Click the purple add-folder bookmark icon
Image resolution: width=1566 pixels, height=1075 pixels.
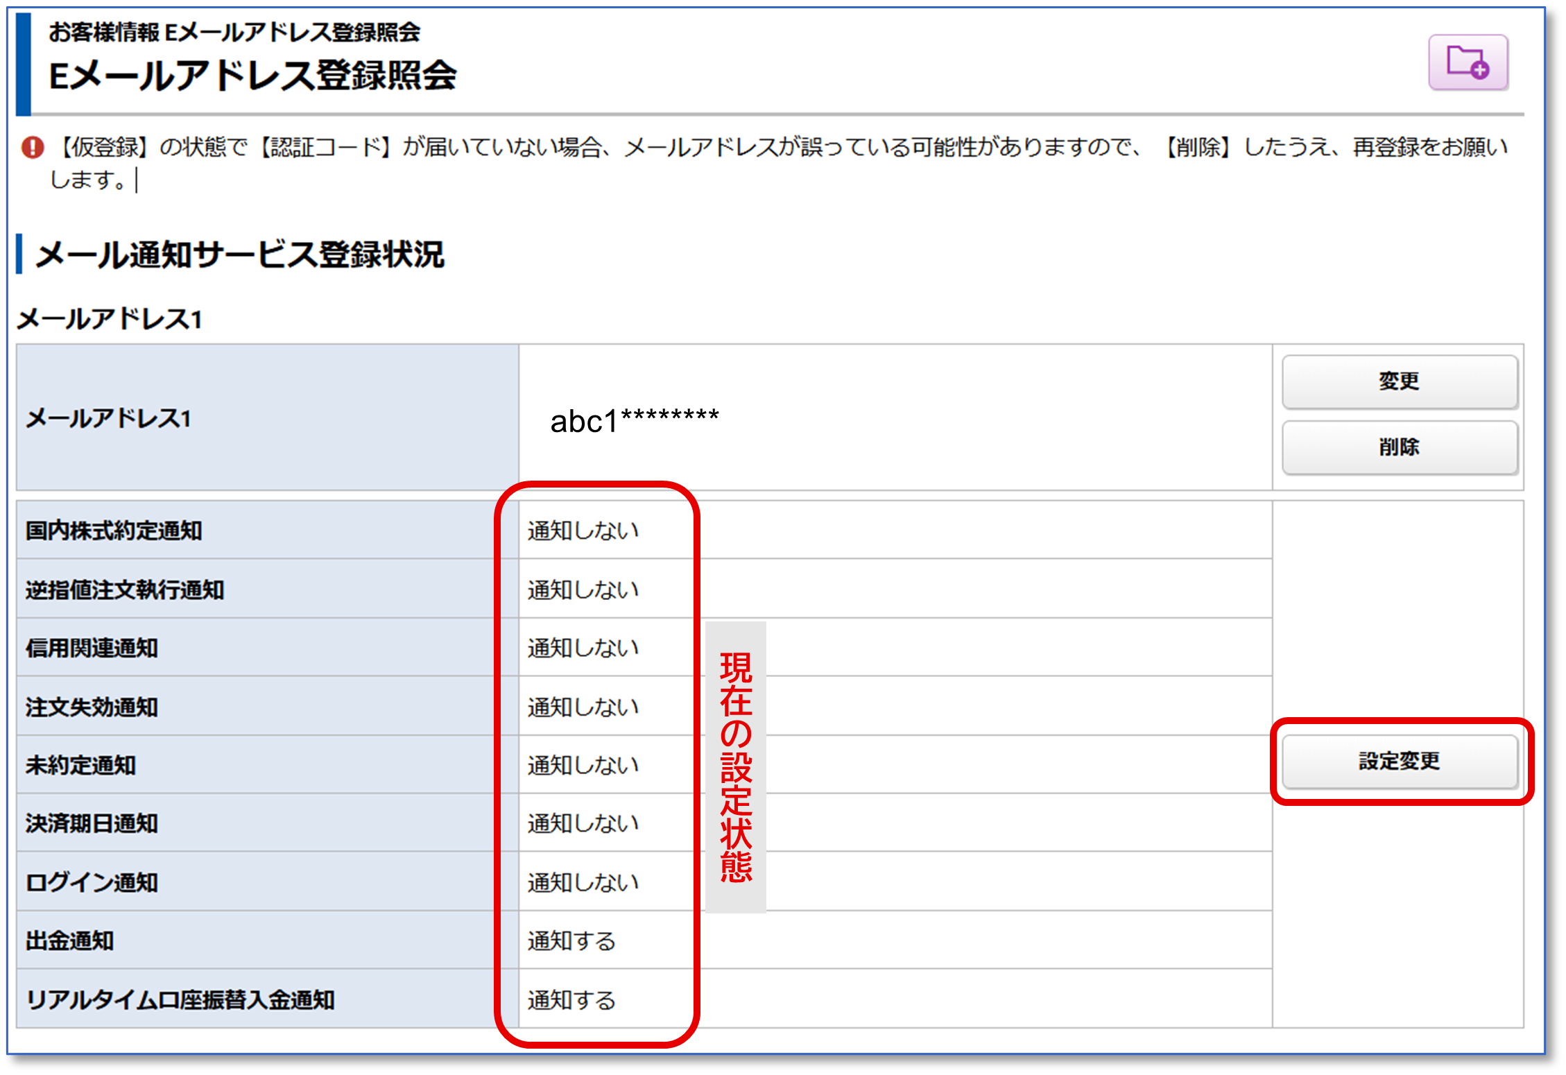coord(1468,62)
